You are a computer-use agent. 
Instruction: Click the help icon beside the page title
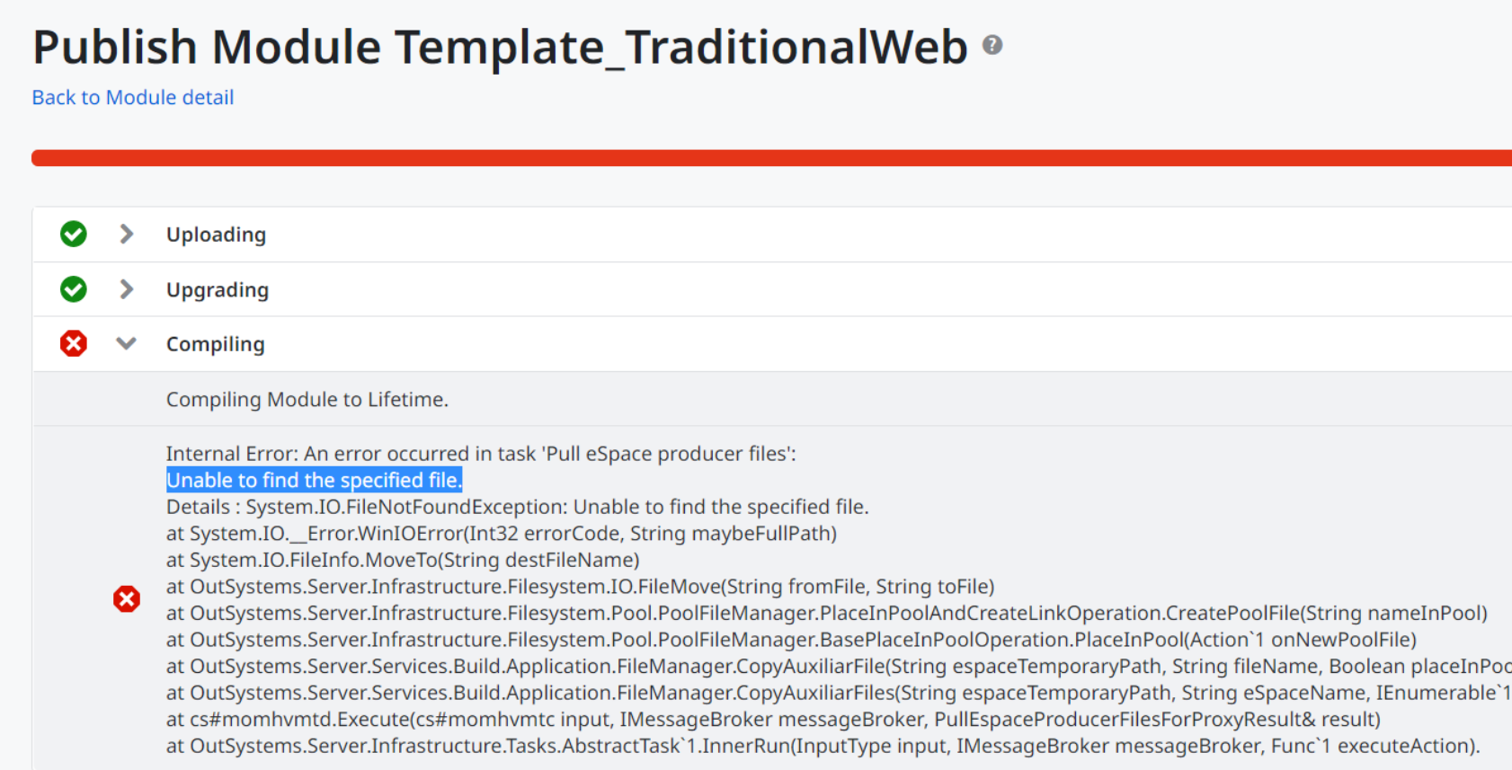tap(992, 45)
